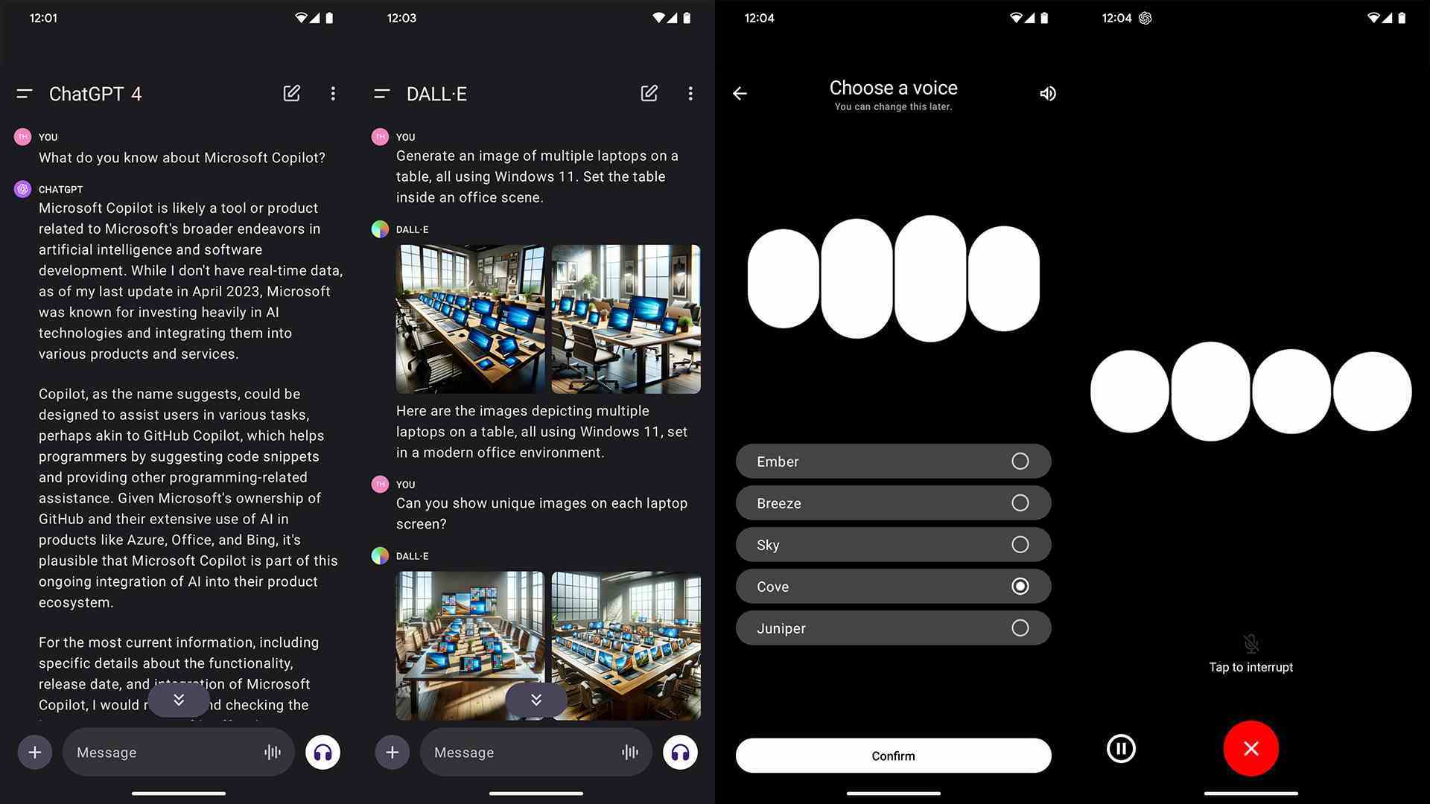Confirm the selected Cove voice

click(893, 756)
